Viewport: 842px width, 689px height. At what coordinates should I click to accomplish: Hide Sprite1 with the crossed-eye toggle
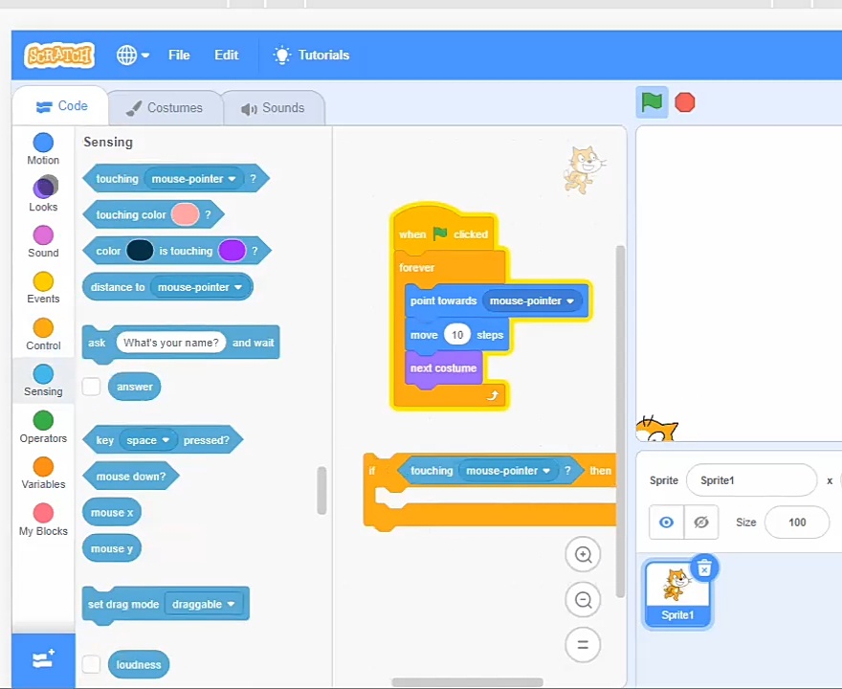(x=701, y=522)
